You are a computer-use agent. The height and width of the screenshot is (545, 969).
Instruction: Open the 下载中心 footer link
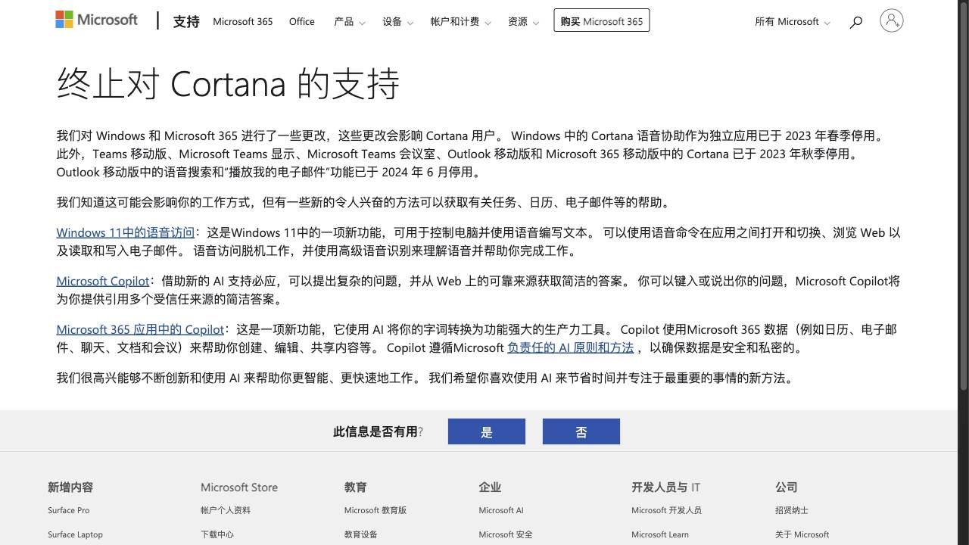[x=217, y=534]
